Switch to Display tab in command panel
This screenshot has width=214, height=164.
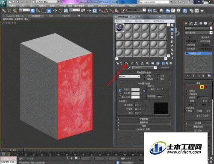pos(205,23)
